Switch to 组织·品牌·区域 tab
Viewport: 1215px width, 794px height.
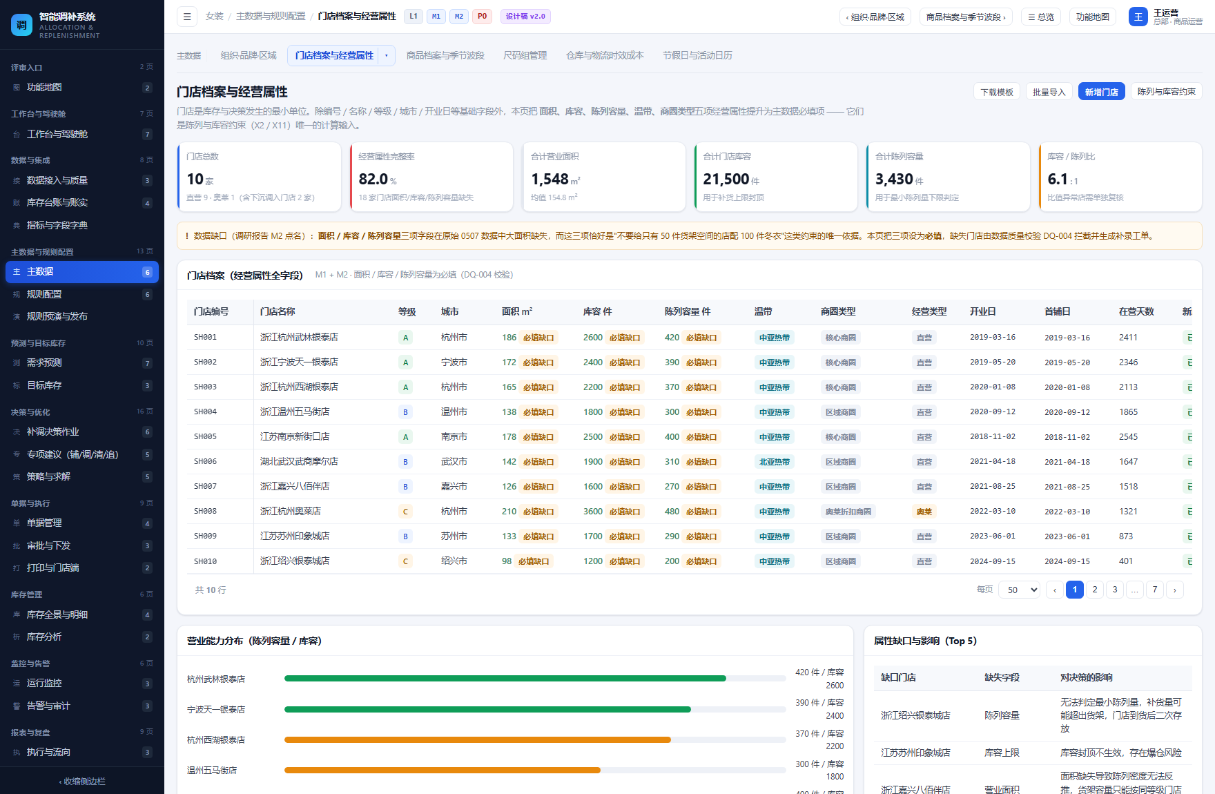pyautogui.click(x=249, y=56)
